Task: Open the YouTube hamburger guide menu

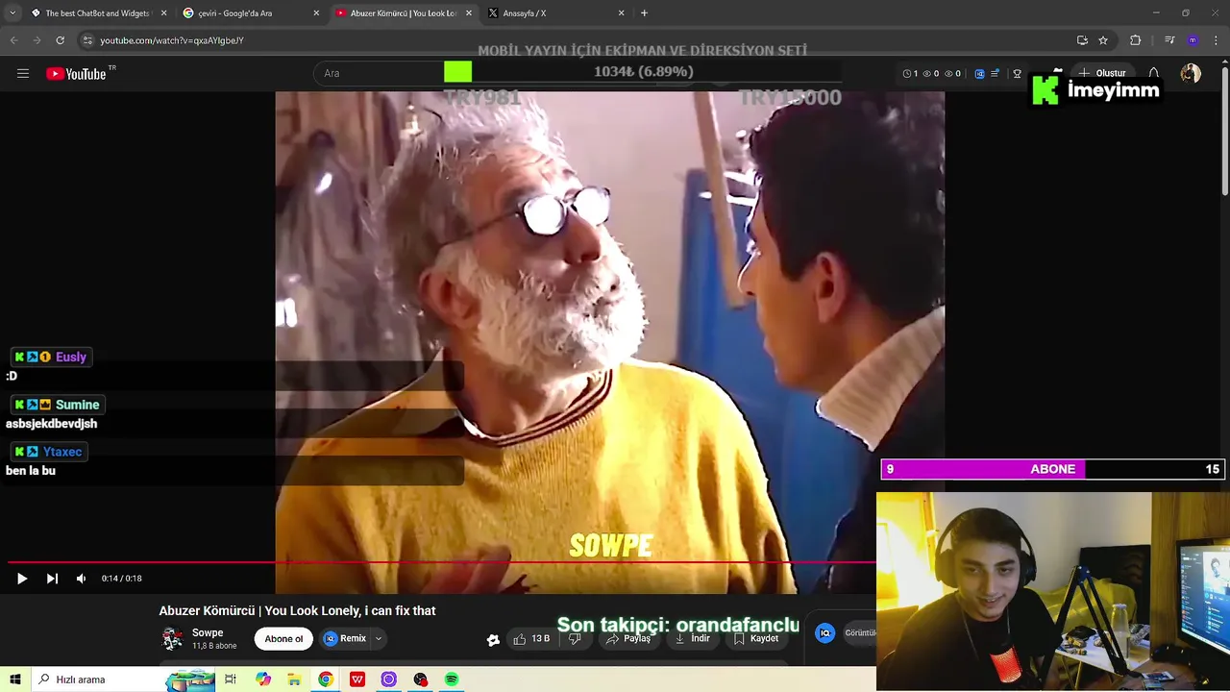Action: pyautogui.click(x=23, y=73)
